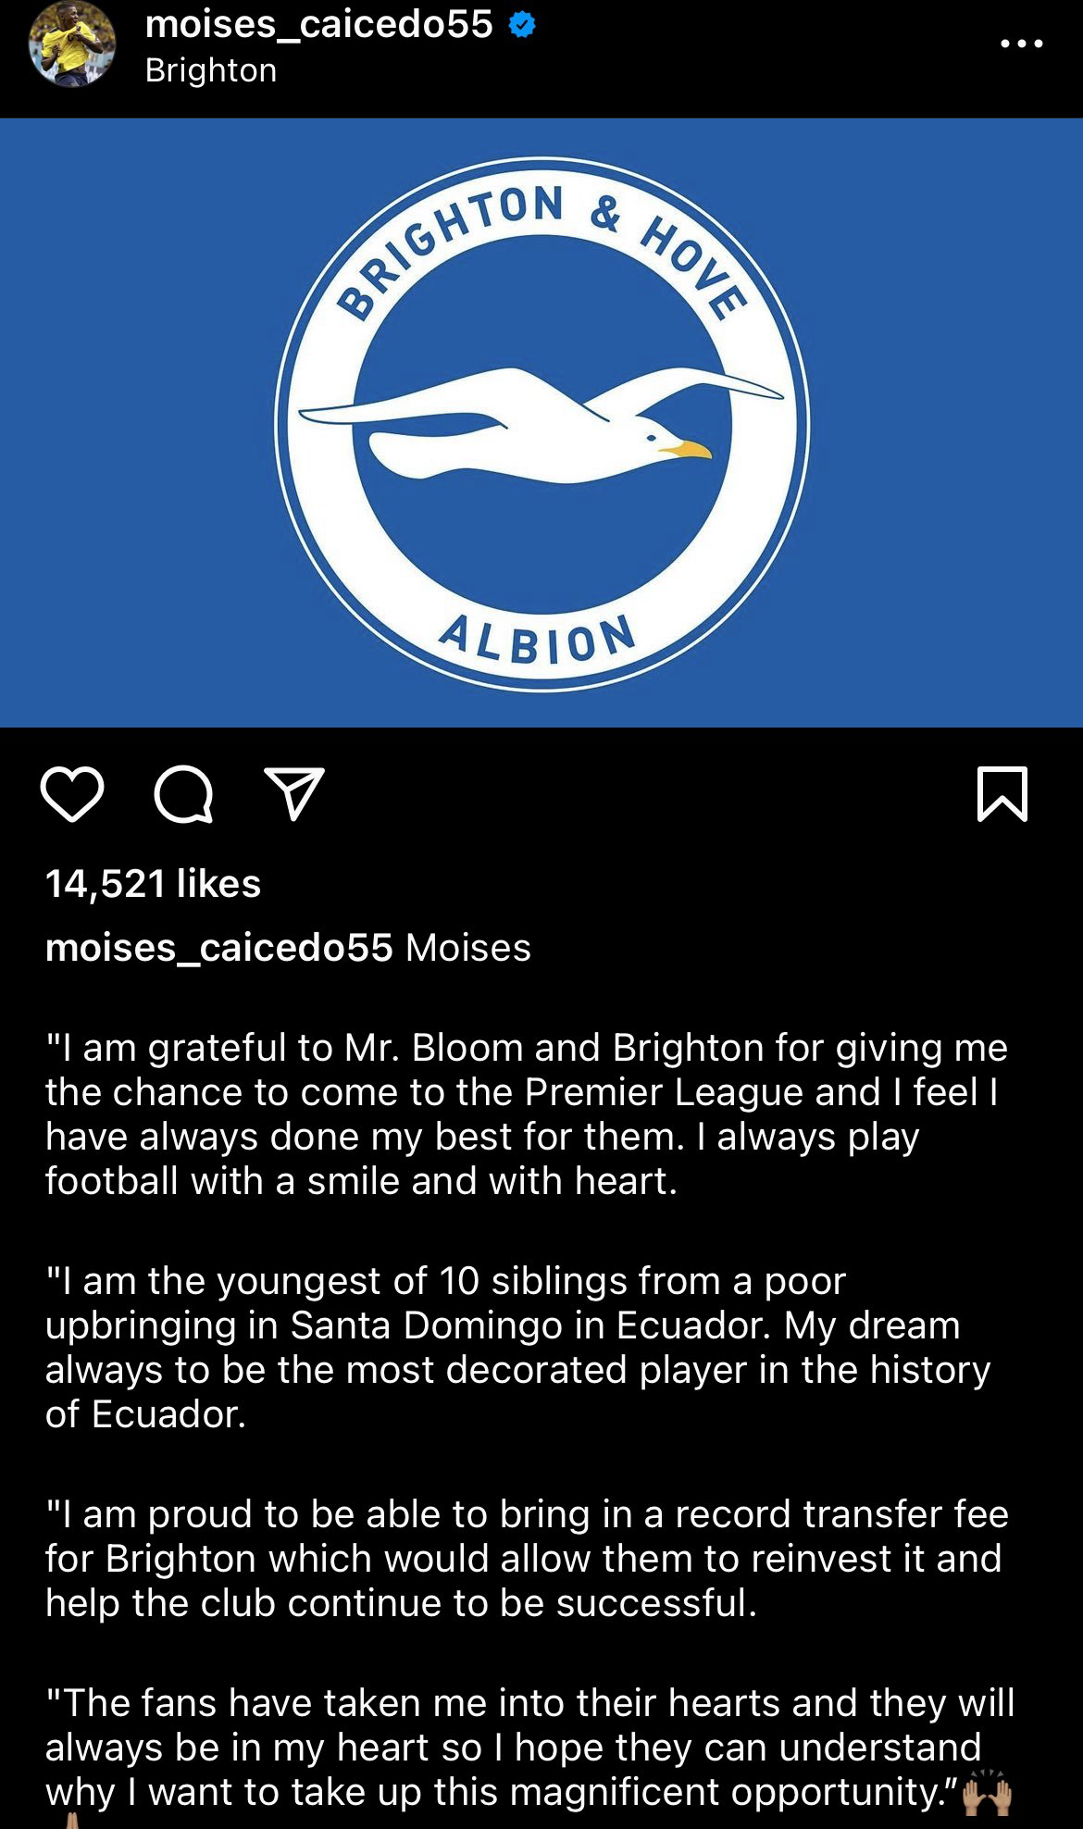The image size is (1083, 1829).
Task: Open the three-dot more options menu
Action: pos(1022,44)
